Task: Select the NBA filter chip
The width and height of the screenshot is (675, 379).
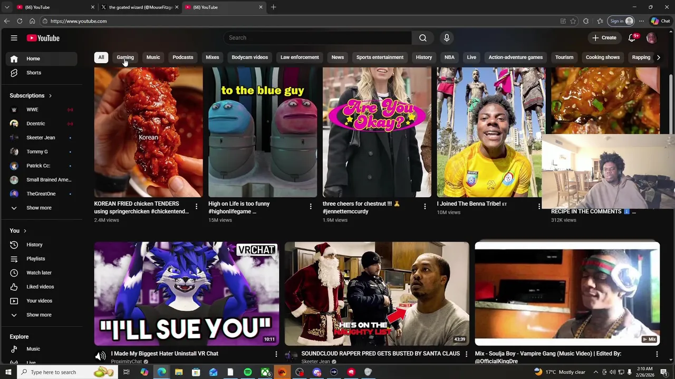Action: click(449, 57)
